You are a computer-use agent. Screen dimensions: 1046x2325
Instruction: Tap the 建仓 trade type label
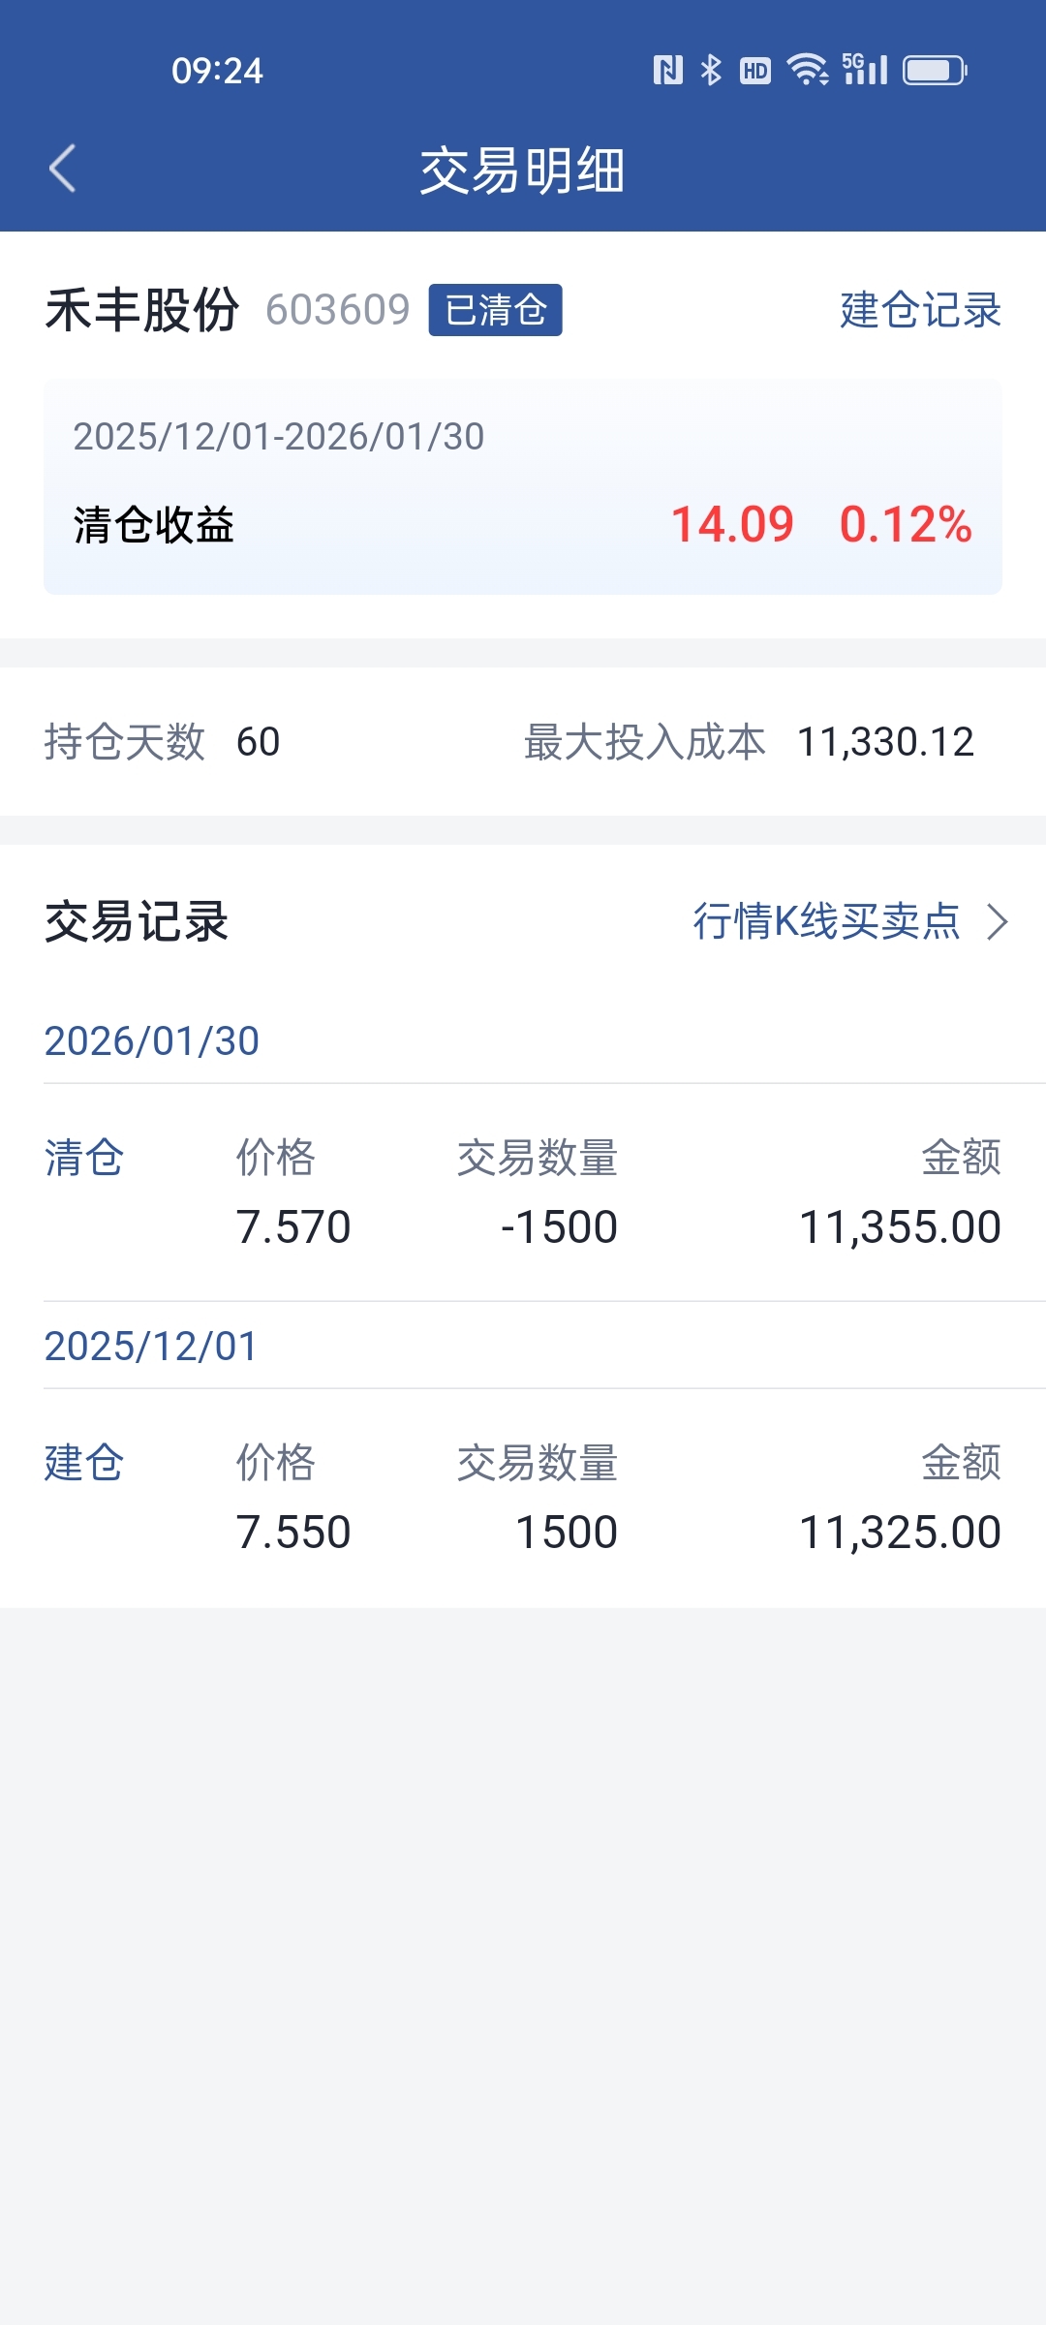pyautogui.click(x=84, y=1463)
